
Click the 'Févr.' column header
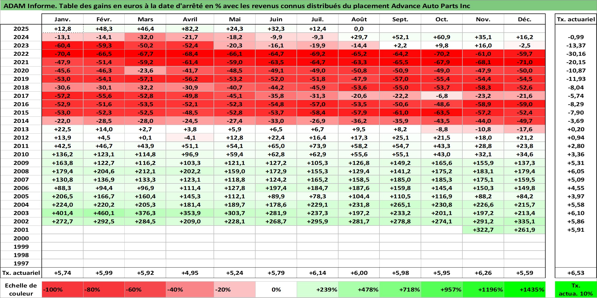tap(104, 19)
